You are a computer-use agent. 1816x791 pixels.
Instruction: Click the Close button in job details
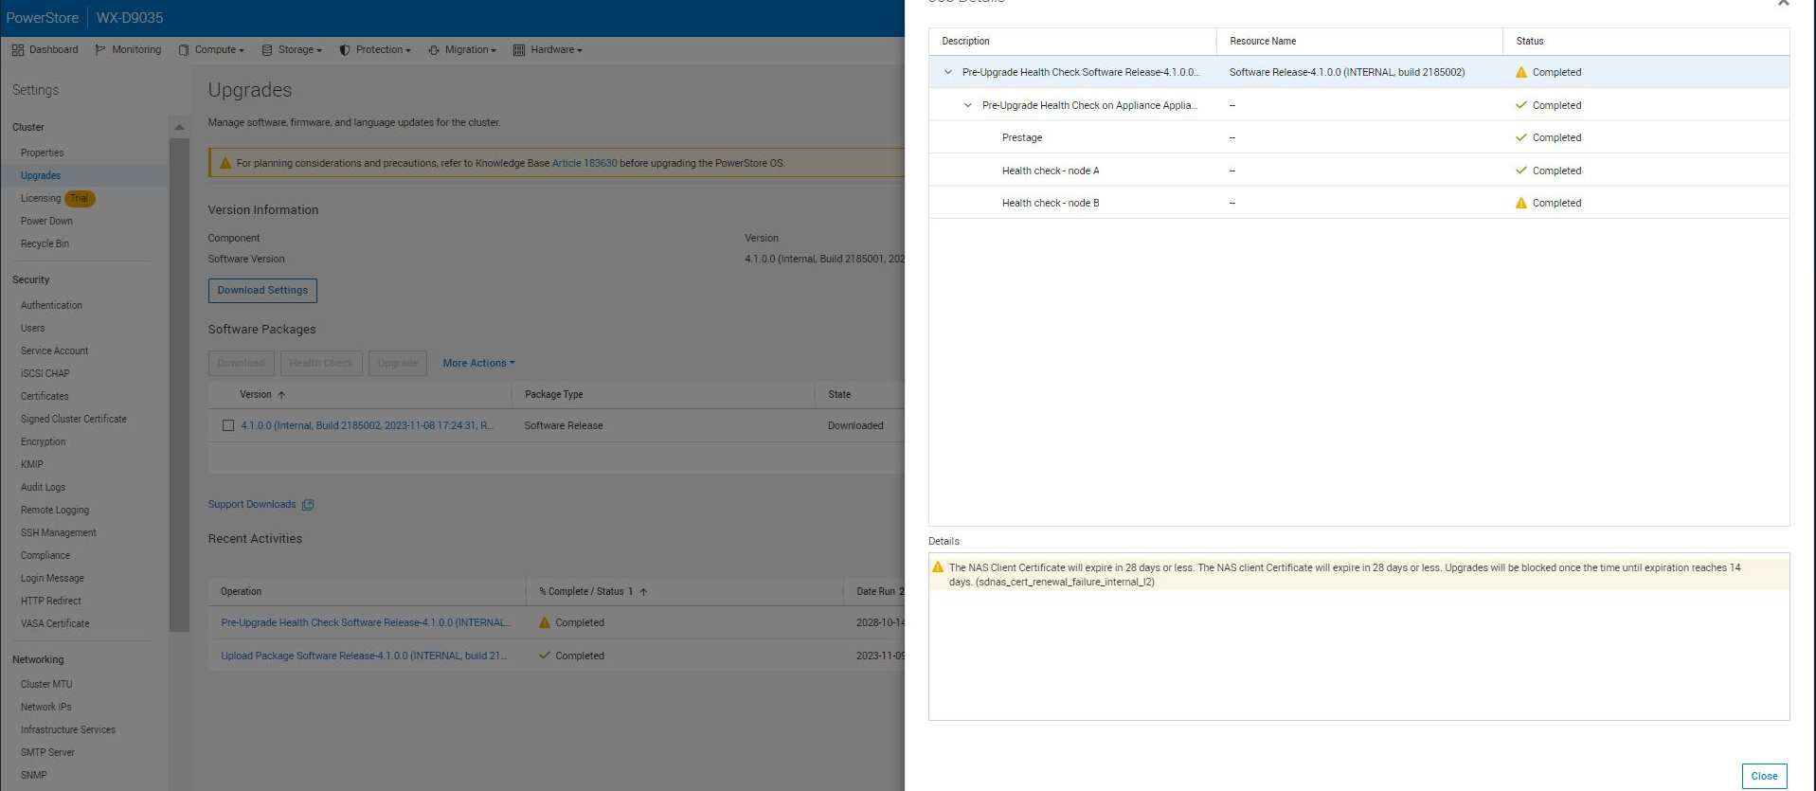[x=1764, y=776]
